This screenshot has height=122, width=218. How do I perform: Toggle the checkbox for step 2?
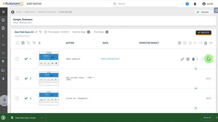click(x=17, y=79)
